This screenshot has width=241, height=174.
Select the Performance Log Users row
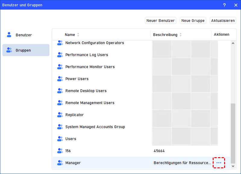pyautogui.click(x=87, y=55)
